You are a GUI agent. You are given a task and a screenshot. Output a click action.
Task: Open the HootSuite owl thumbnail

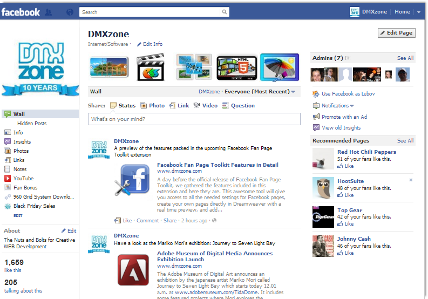323,188
